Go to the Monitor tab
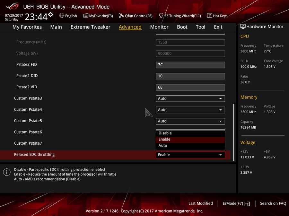 click(159, 27)
